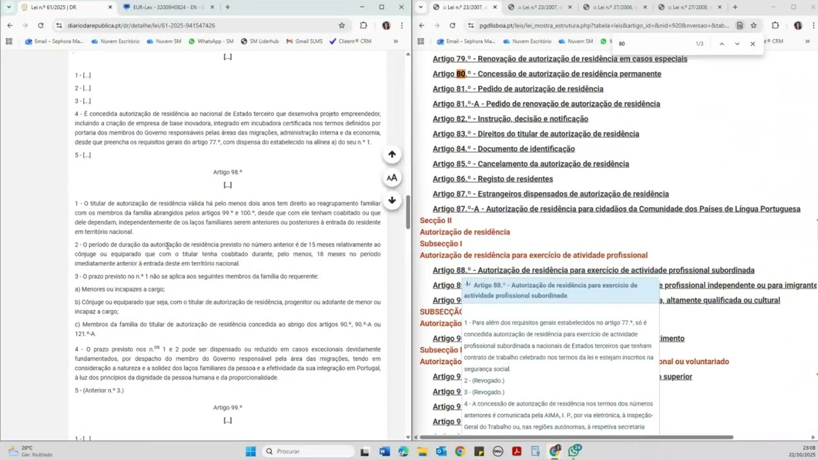Go to the previous find result for '80'
818x460 pixels.
tap(722, 43)
